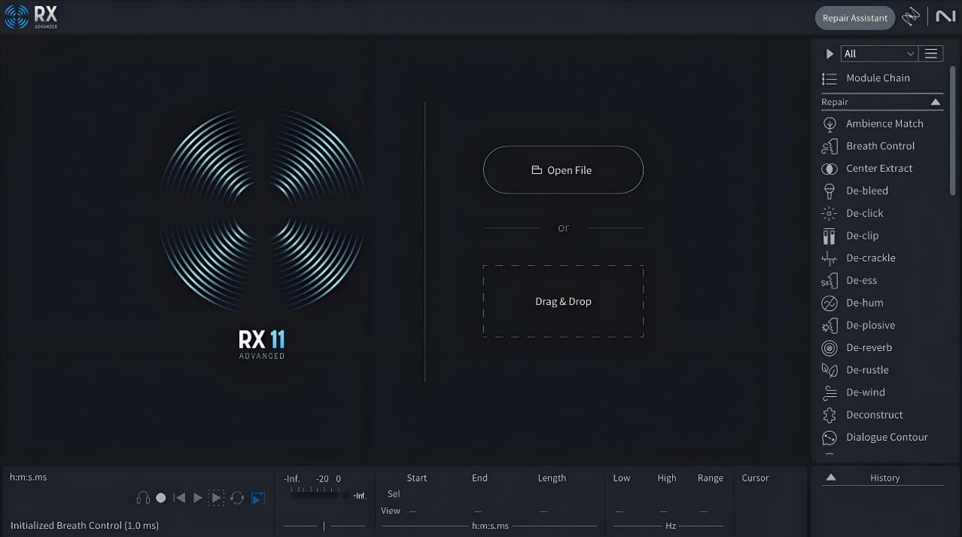Image resolution: width=962 pixels, height=537 pixels.
Task: Click the De-click module icon
Action: (829, 213)
